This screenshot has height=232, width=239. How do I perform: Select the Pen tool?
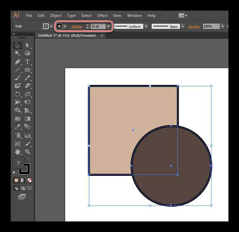point(18,62)
